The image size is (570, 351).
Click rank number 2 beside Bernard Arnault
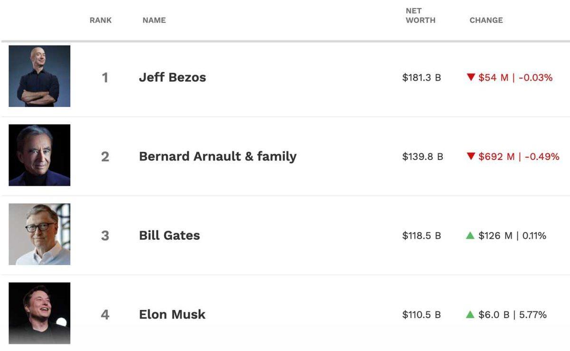[105, 156]
